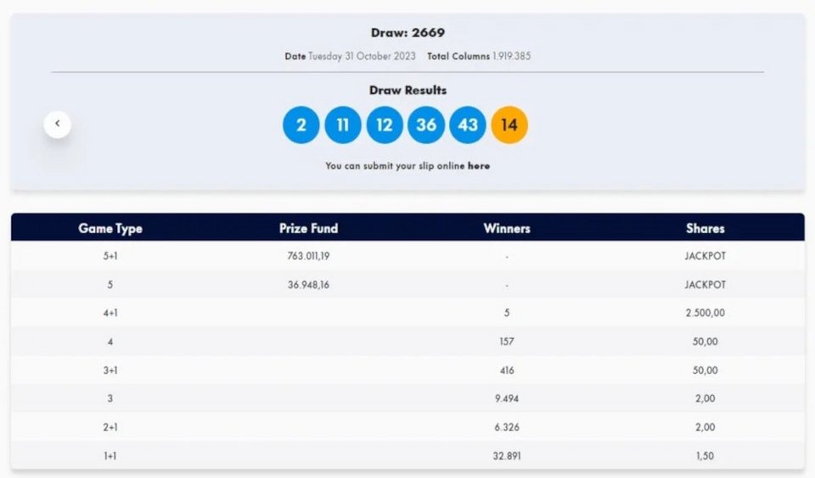Image resolution: width=815 pixels, height=478 pixels.
Task: Click the orange bonus ball 14
Action: click(x=509, y=125)
